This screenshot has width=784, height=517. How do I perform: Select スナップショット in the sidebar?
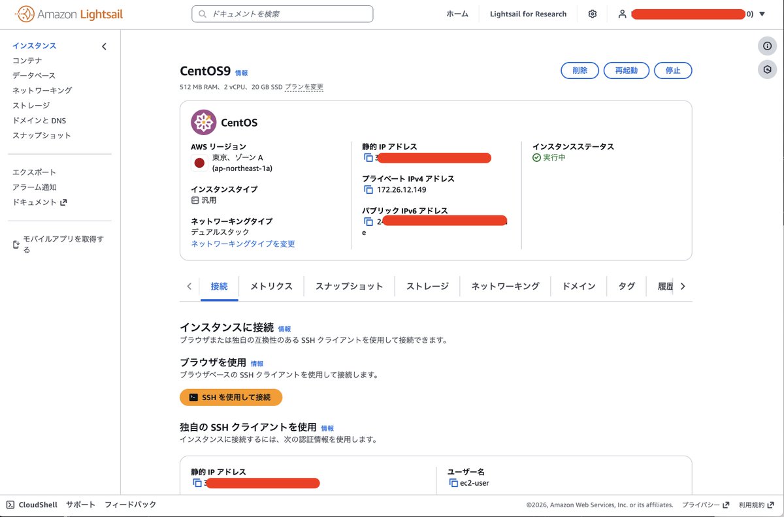42,136
